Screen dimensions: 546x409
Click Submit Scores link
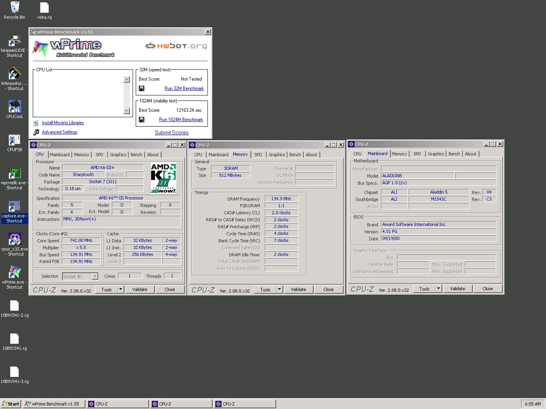pyautogui.click(x=172, y=132)
